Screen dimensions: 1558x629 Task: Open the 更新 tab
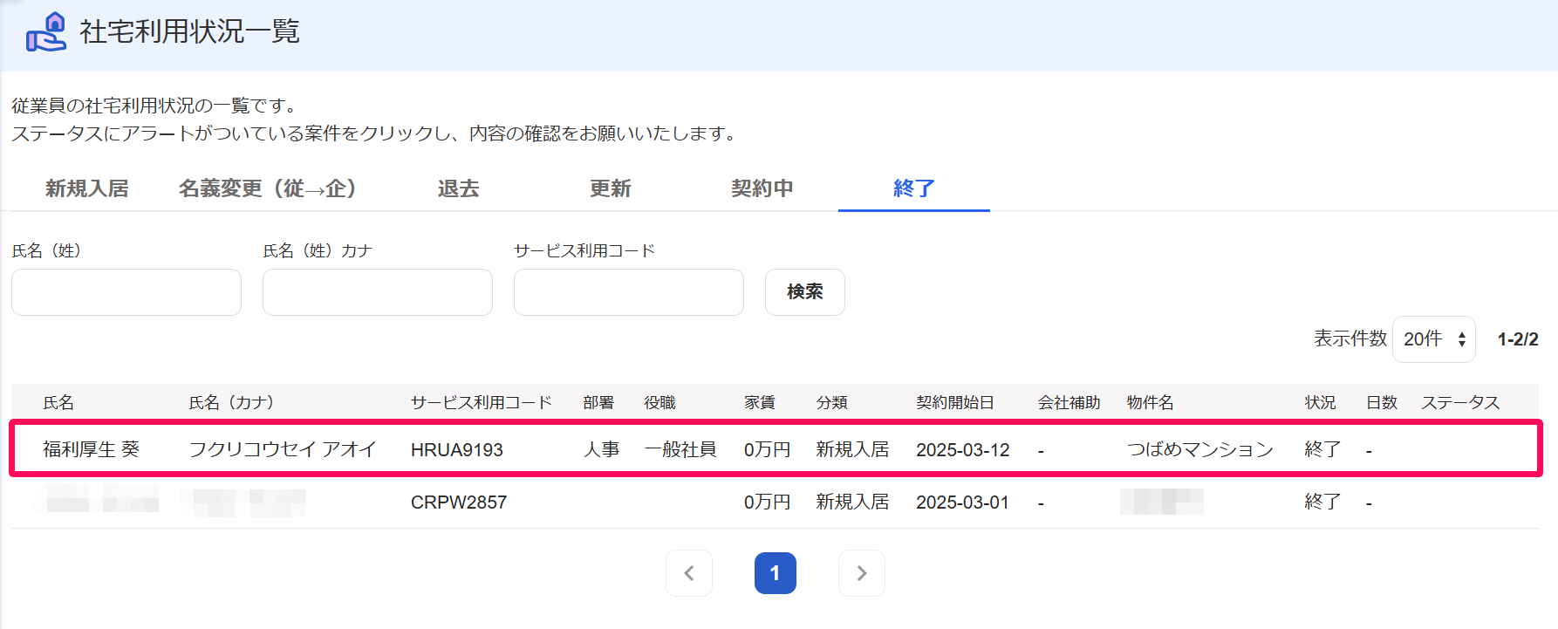611,188
